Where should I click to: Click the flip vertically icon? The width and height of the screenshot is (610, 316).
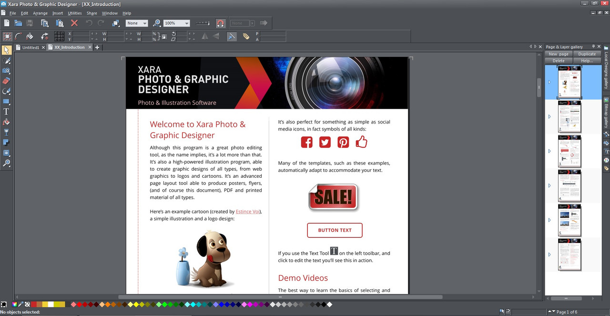tap(216, 36)
